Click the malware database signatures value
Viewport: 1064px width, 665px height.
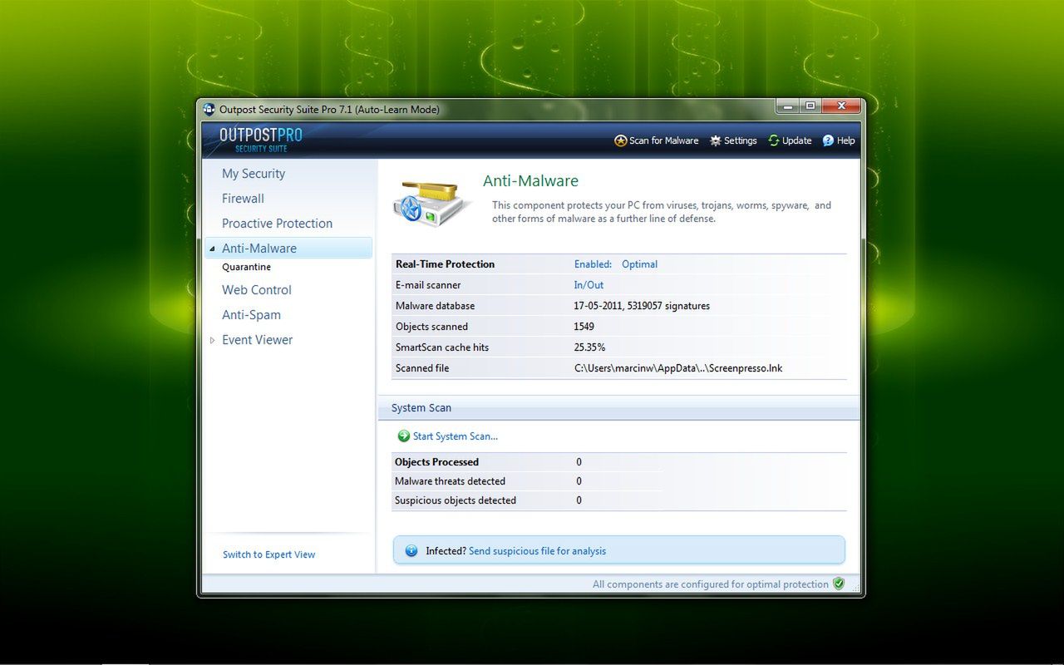point(642,306)
